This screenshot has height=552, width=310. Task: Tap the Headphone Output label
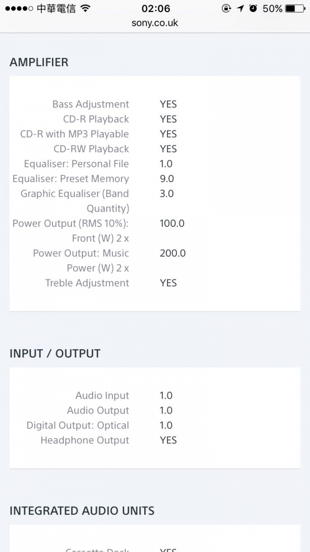click(85, 440)
